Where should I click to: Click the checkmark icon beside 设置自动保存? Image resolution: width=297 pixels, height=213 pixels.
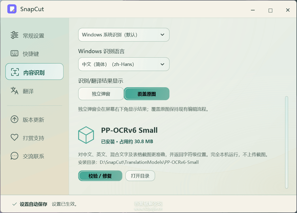14,204
